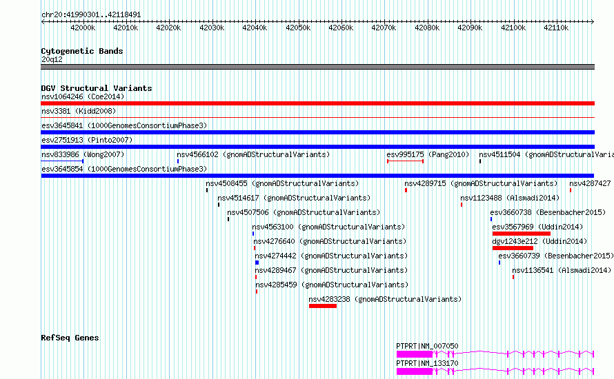Select the red dgv1243e212 variant bar
The width and height of the screenshot is (614, 379).
pos(513,248)
